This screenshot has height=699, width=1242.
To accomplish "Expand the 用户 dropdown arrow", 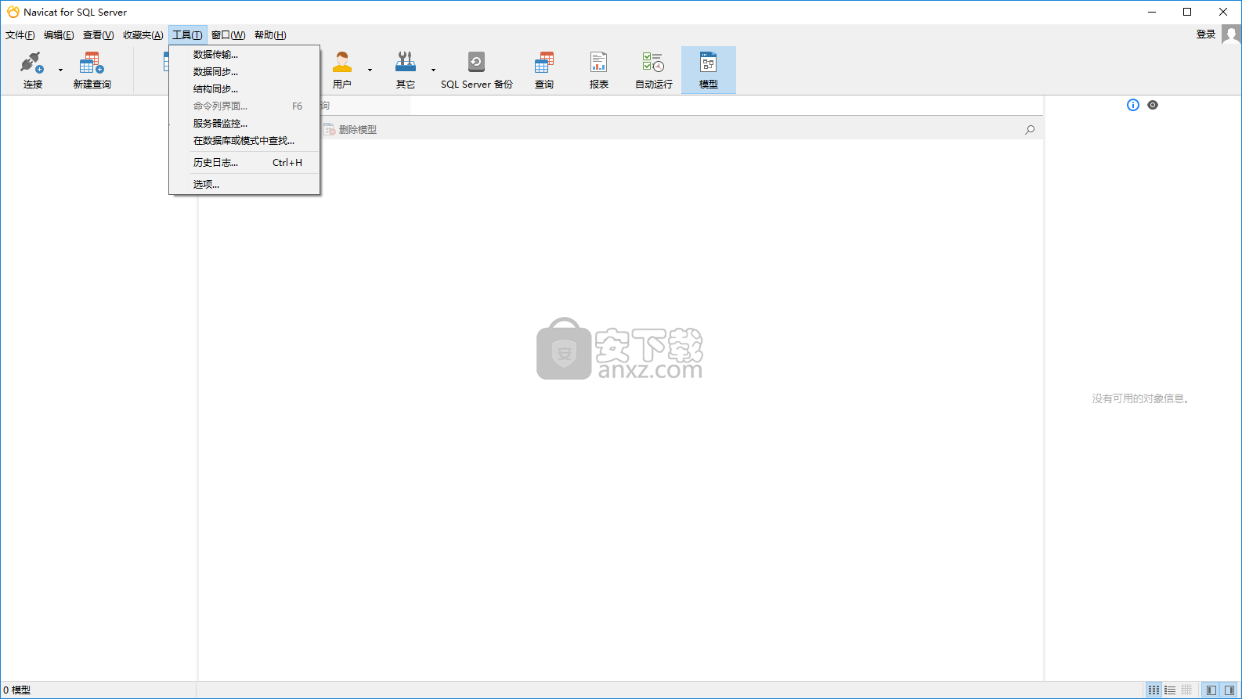I will (370, 70).
